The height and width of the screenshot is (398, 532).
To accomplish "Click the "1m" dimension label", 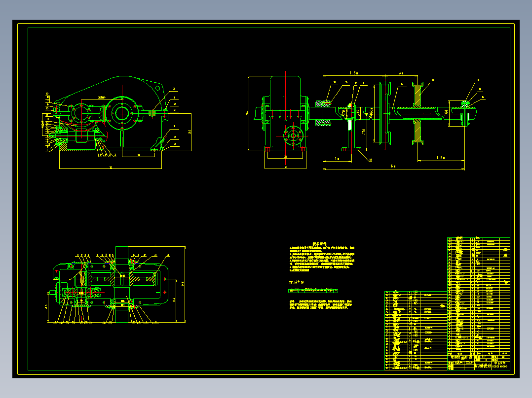I will [x=337, y=159].
